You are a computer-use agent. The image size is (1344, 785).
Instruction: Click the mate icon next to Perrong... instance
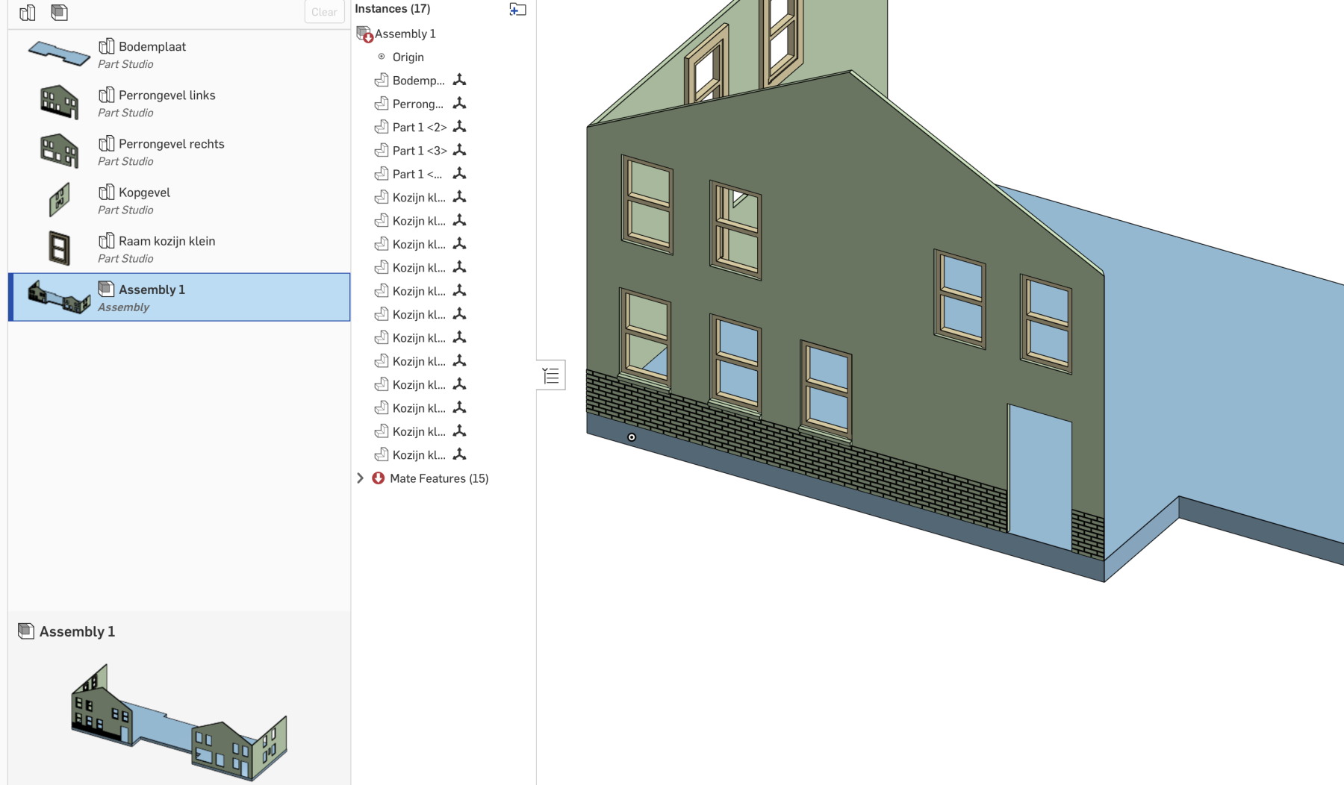pyautogui.click(x=460, y=104)
